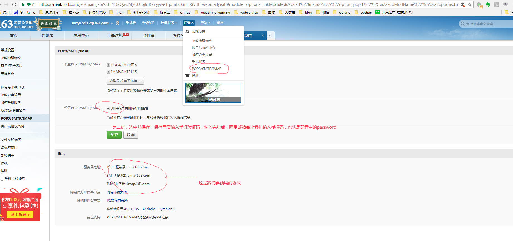Open the blog bookmark folder
The image size is (513, 241).
coord(306,12)
